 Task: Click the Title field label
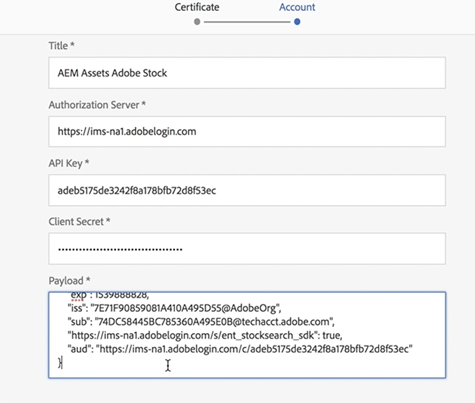click(62, 45)
